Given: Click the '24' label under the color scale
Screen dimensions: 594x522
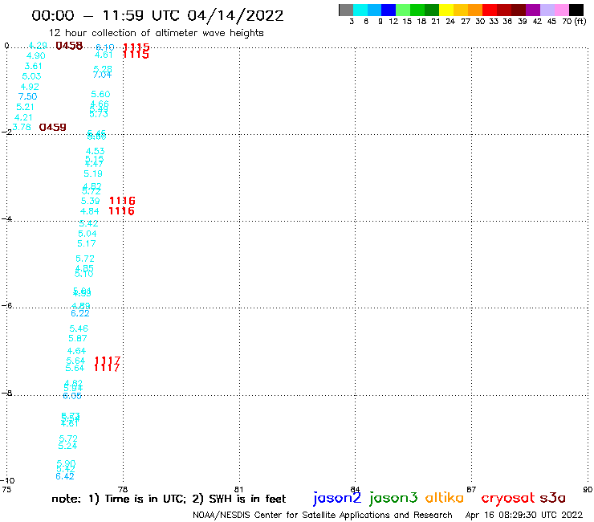Looking at the screenshot, I should tap(450, 22).
